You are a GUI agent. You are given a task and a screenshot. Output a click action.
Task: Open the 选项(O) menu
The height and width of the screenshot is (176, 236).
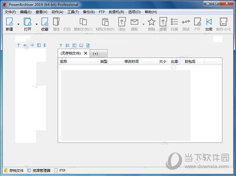coord(134,12)
